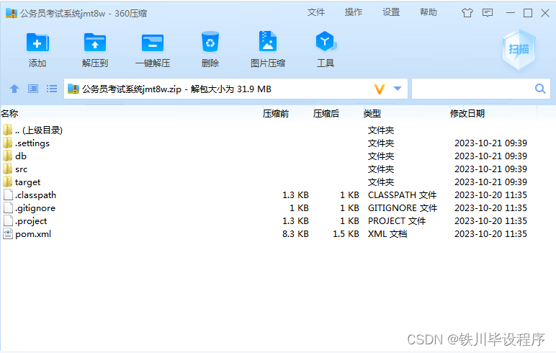Sort by the 压缩后 column header

[x=326, y=114]
